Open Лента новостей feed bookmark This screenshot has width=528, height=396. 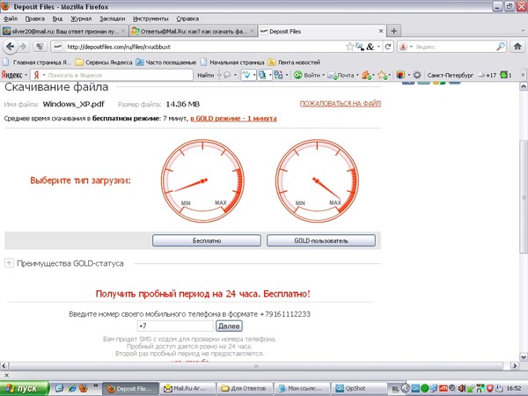294,62
